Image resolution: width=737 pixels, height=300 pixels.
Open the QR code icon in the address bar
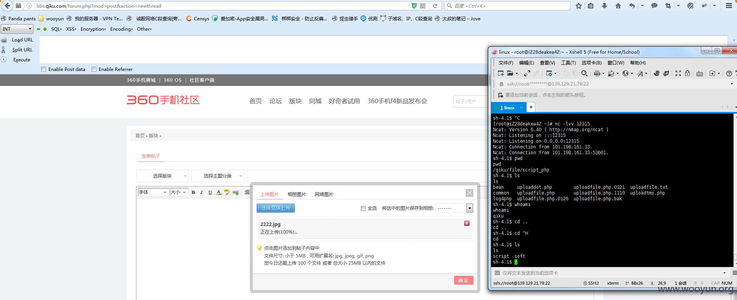click(423, 6)
